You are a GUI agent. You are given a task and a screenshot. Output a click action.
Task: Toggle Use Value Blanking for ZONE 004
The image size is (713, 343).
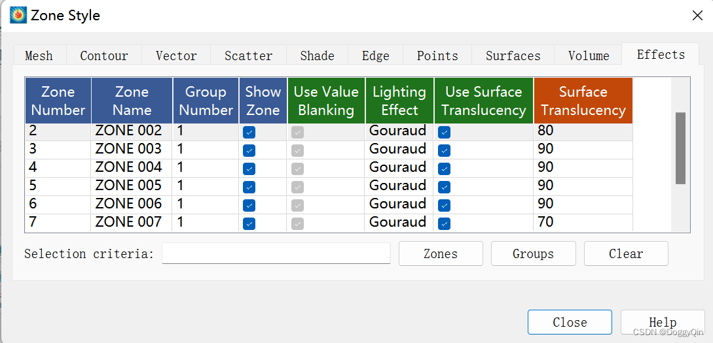pos(298,169)
